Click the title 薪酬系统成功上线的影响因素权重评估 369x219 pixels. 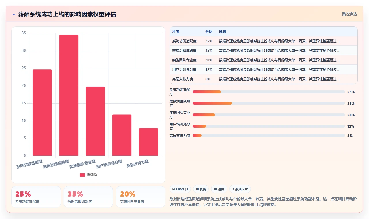67,14
